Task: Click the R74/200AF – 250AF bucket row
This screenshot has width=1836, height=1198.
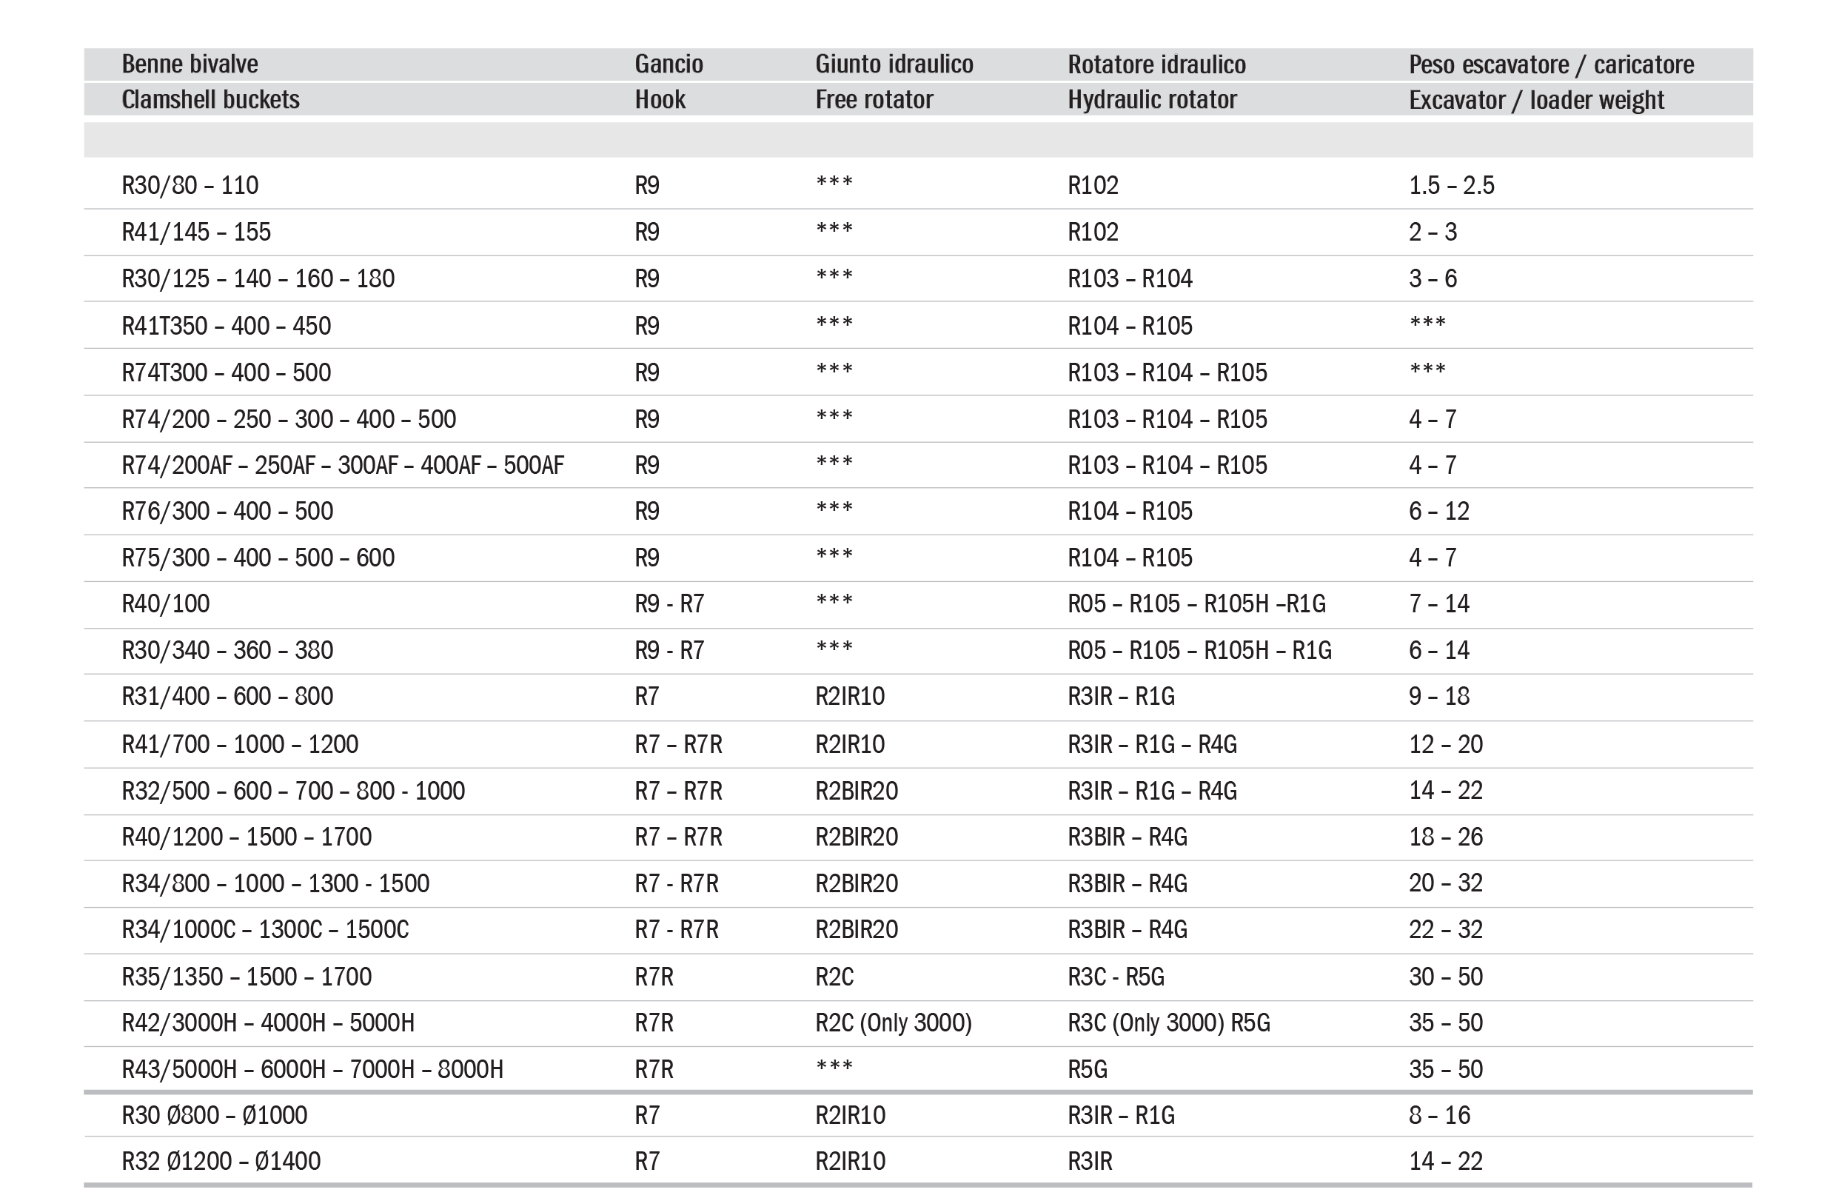Action: pos(343,465)
